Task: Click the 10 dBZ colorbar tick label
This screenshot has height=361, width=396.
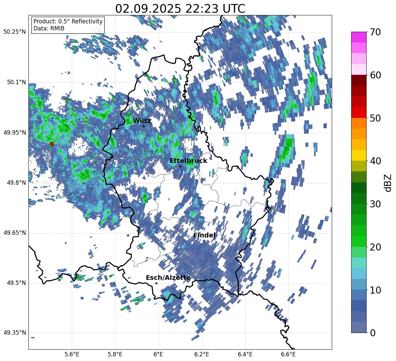Action: tap(375, 290)
